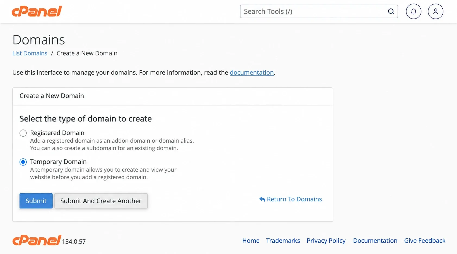This screenshot has width=457, height=254.
Task: Click Give Feedback in the footer
Action: [425, 241]
